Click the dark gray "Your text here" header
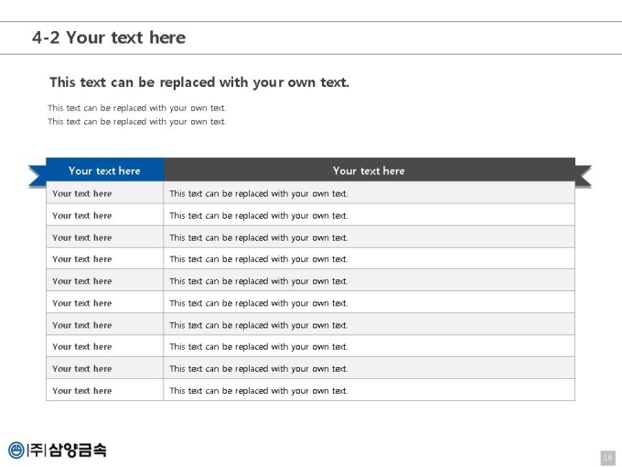Image resolution: width=622 pixels, height=467 pixels. pos(370,170)
